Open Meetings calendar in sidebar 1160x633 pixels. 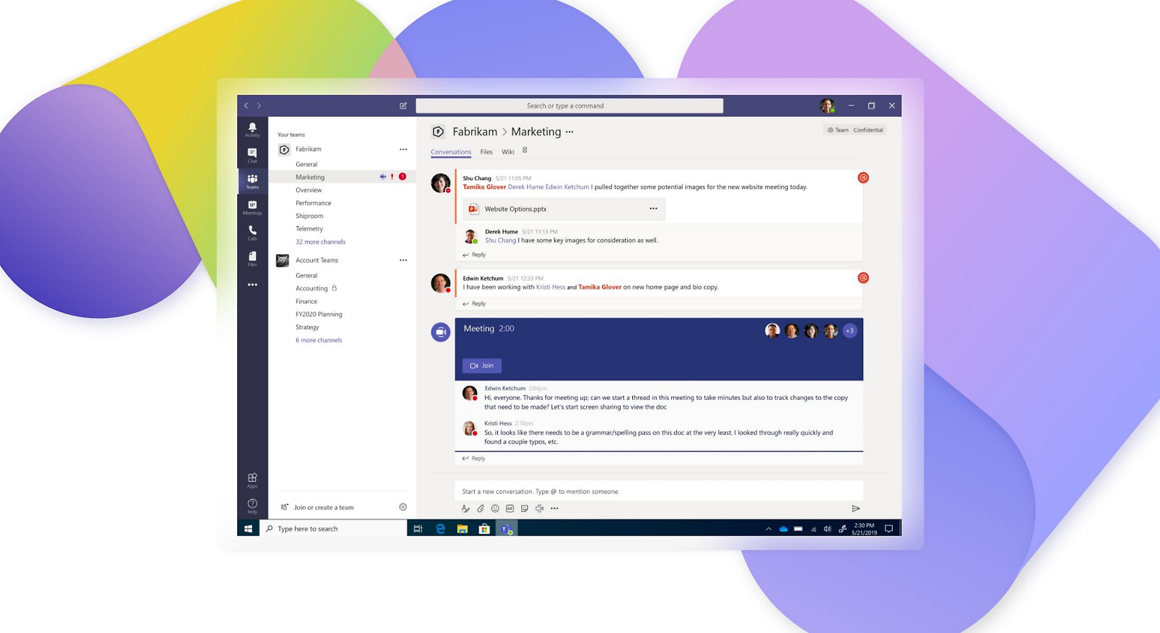pyautogui.click(x=252, y=207)
